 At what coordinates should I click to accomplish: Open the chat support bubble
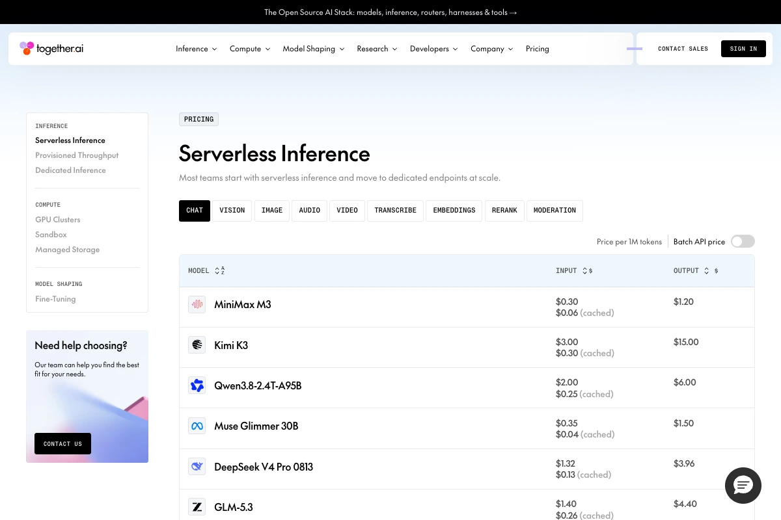[743, 486]
